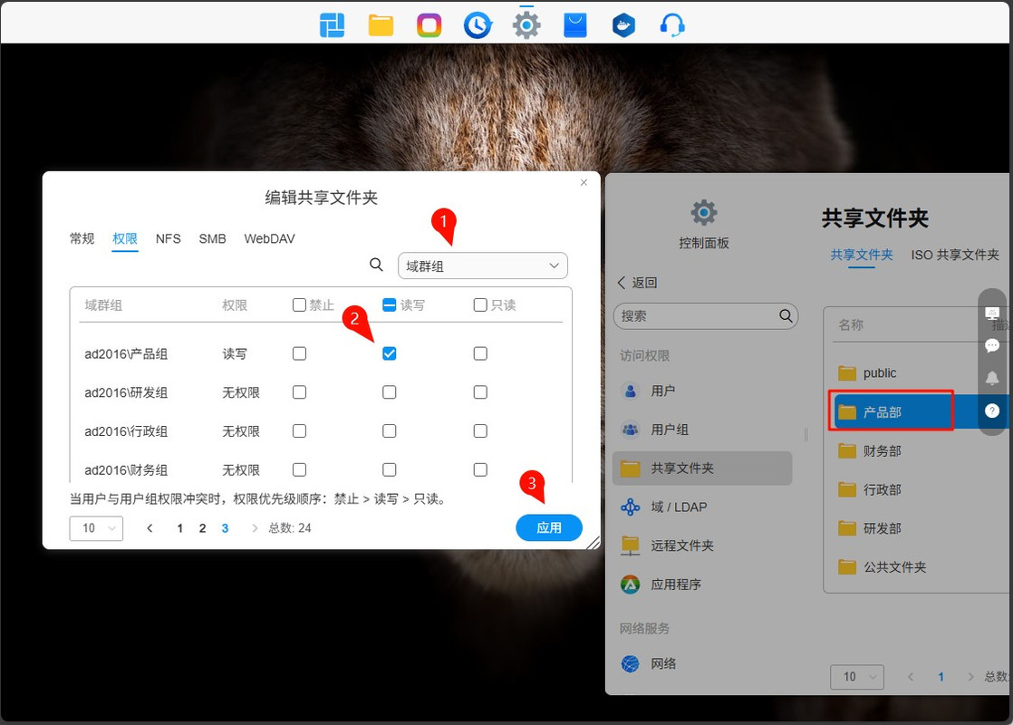Image resolution: width=1013 pixels, height=725 pixels.
Task: Switch to the 常规 tab
Action: (x=82, y=238)
